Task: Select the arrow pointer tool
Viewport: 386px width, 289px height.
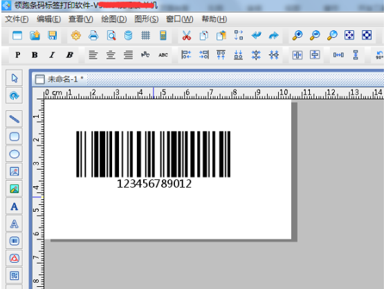Action: (15, 78)
